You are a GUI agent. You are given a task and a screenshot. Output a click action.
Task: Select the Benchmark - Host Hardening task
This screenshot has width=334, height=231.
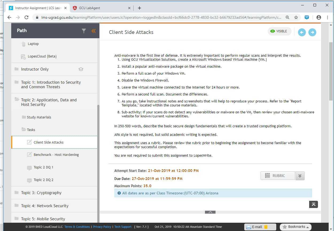56,155
